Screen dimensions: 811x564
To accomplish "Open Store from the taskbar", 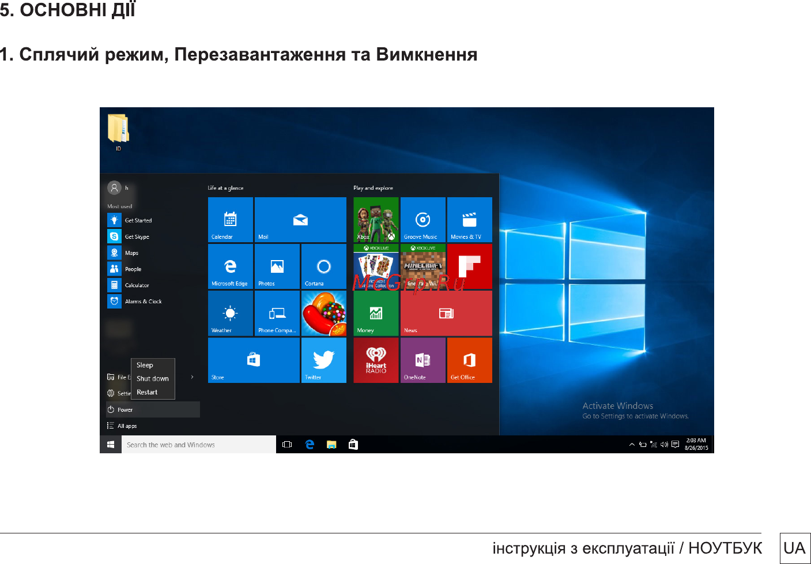I will point(353,445).
